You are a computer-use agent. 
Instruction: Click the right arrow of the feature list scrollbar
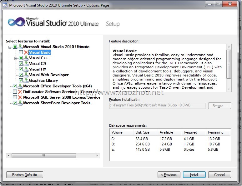tap(97, 155)
